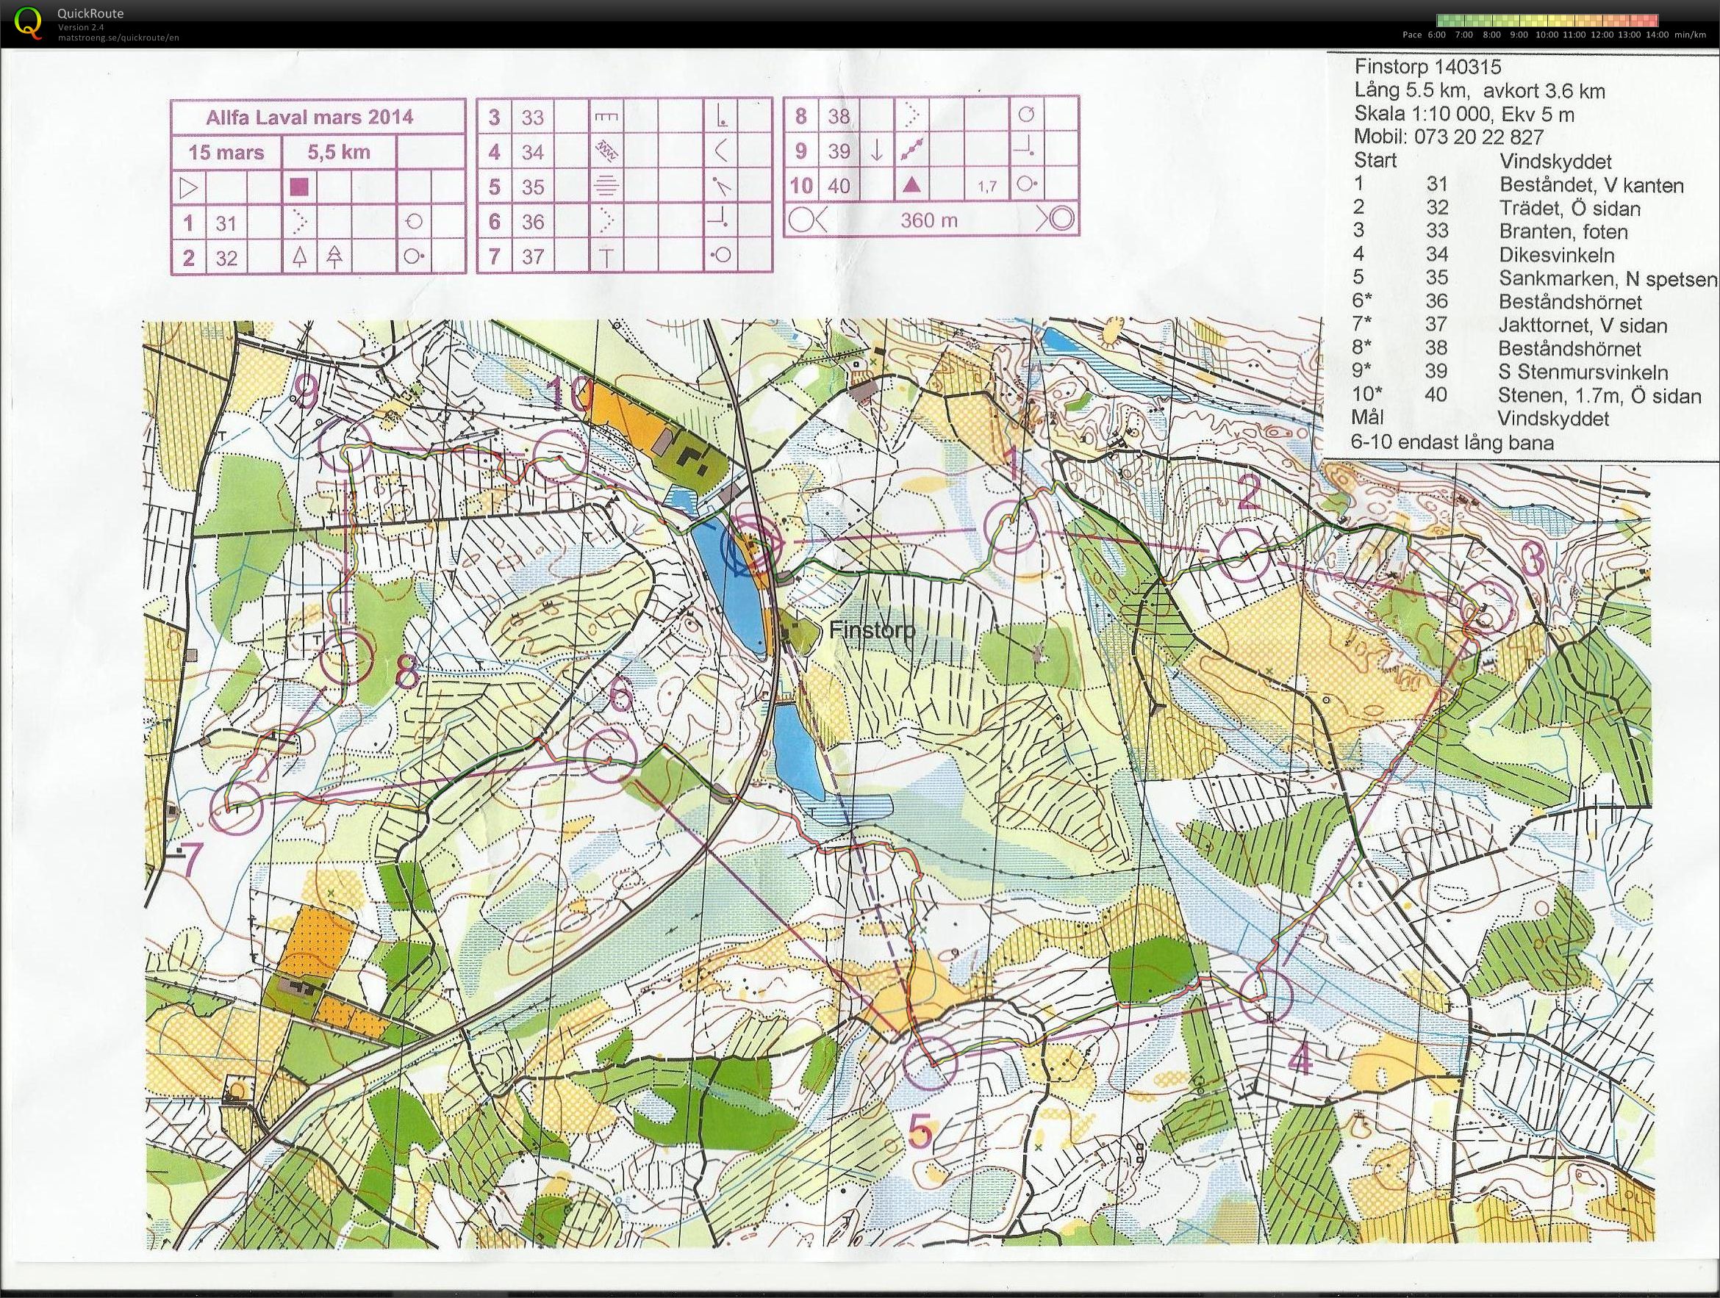The image size is (1720, 1298).
Task: Click the QuickRoute title text
Action: coord(90,13)
